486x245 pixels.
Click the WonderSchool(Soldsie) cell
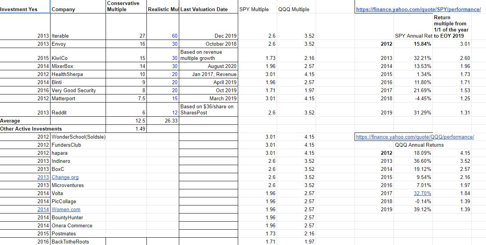coord(79,137)
